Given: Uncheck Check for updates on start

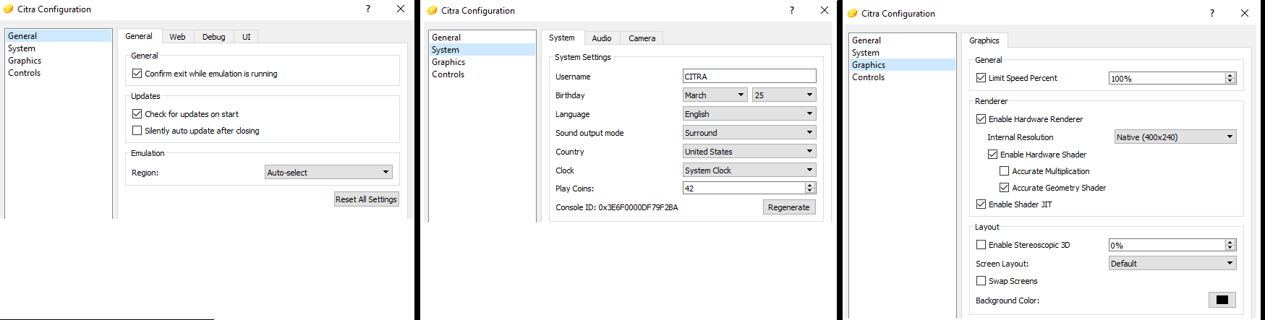Looking at the screenshot, I should (x=137, y=114).
